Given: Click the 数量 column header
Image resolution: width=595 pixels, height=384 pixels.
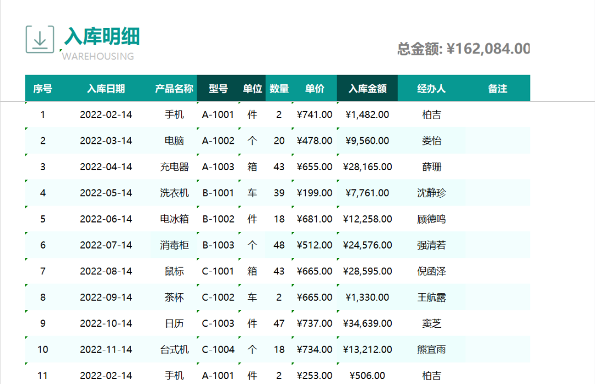Looking at the screenshot, I should [x=279, y=88].
